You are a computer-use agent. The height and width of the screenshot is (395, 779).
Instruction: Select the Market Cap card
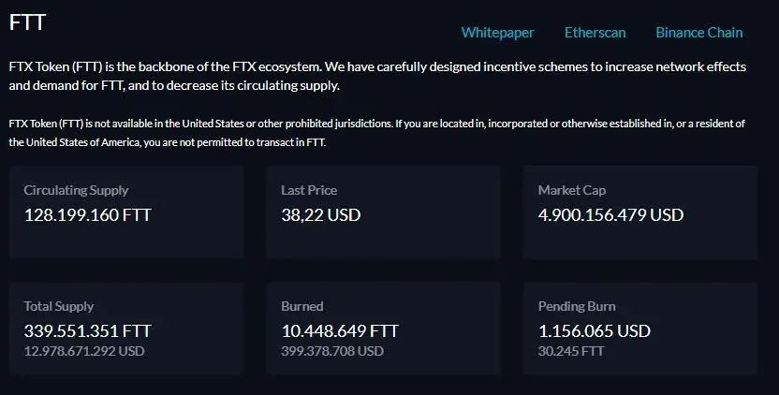click(639, 212)
